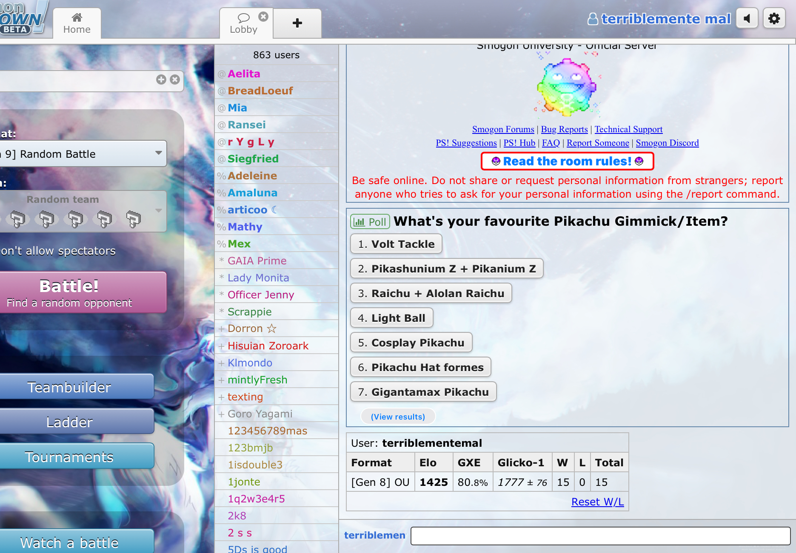
Task: Vote for Pikachu Hat formes
Action: (421, 367)
